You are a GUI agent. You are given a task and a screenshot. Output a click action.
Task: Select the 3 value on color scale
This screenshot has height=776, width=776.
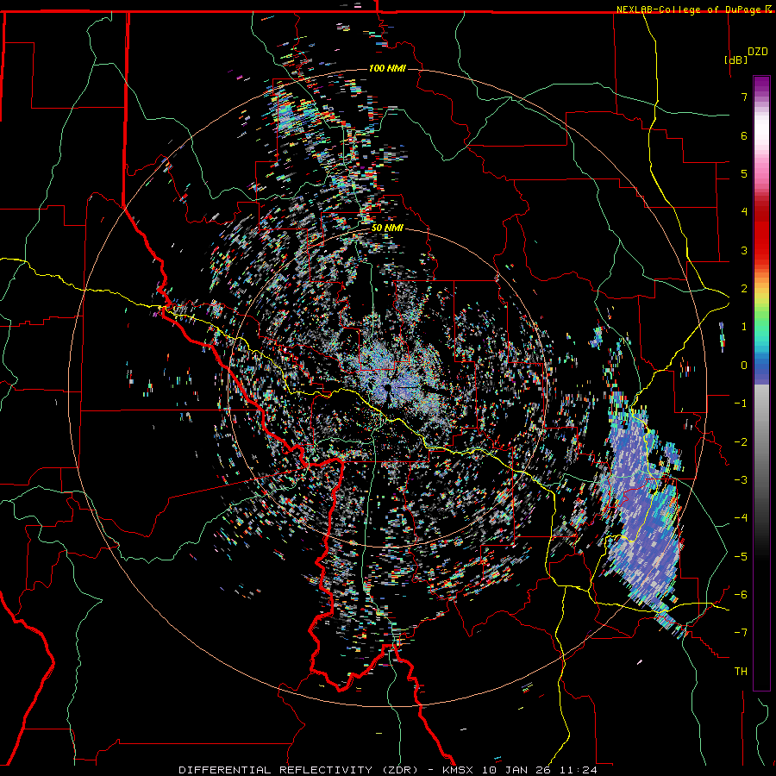tap(744, 250)
